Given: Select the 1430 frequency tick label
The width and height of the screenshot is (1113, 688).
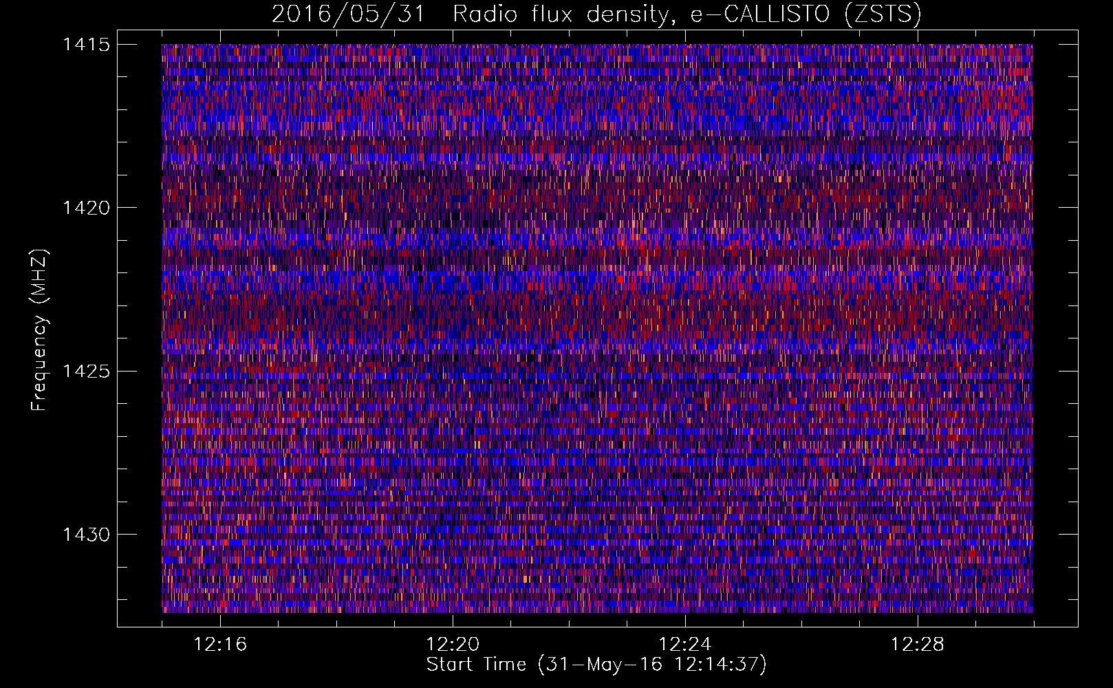Looking at the screenshot, I should pos(87,535).
